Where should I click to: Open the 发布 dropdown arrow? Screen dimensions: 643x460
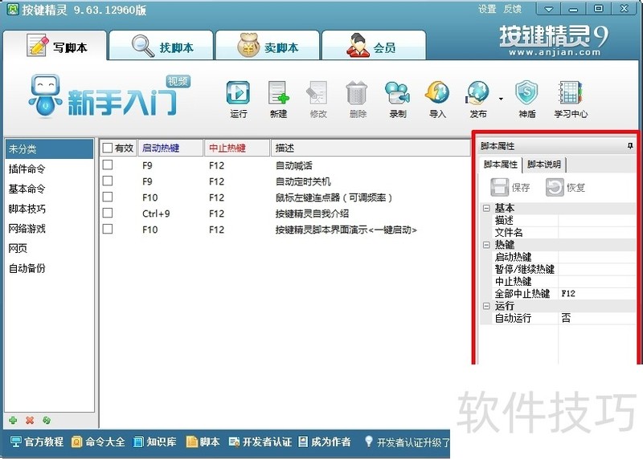pos(501,99)
